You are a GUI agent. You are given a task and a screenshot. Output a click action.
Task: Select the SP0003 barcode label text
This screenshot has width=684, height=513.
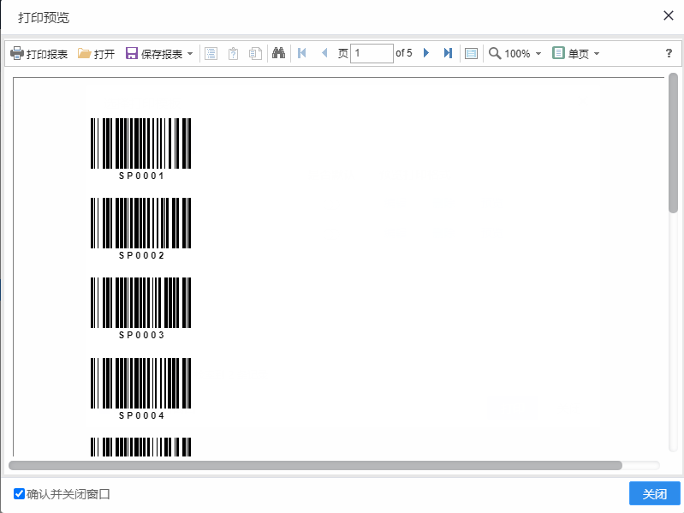(x=142, y=335)
